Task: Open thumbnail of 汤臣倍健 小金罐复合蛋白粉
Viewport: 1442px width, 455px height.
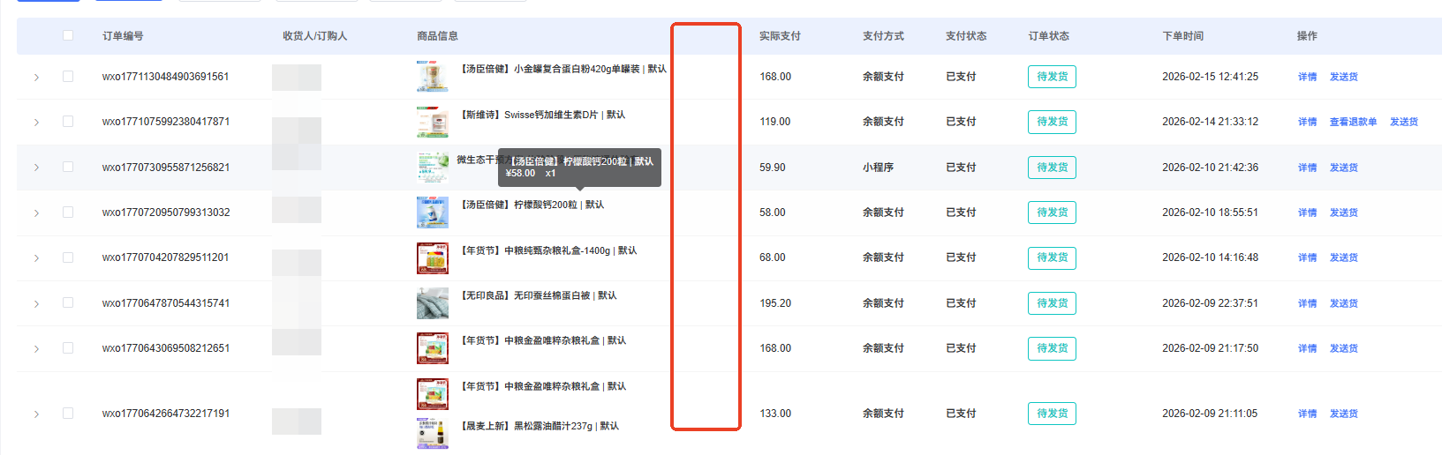Action: click(x=433, y=77)
